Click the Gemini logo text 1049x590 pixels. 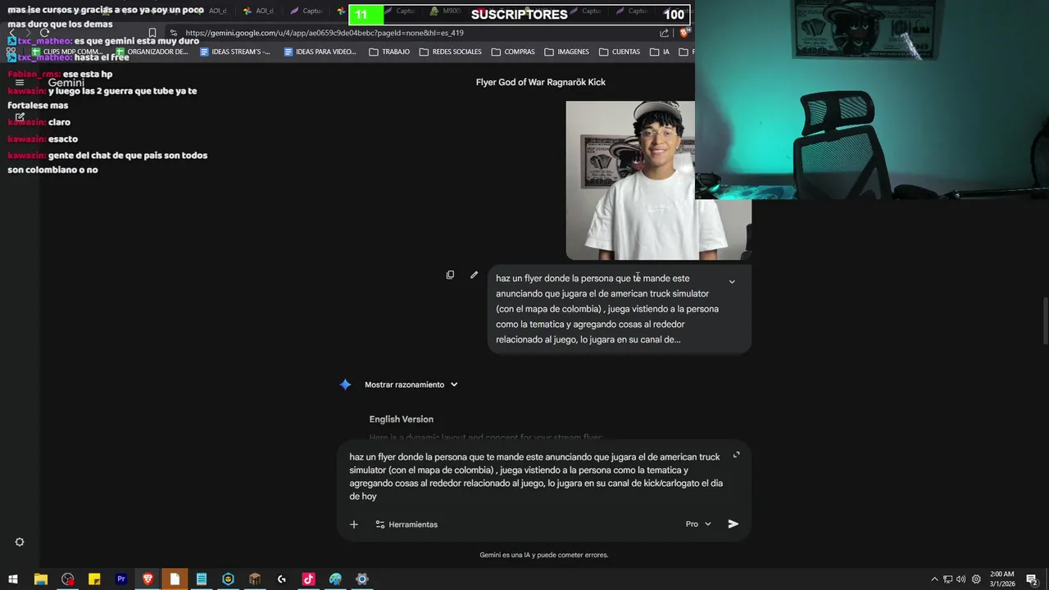click(66, 83)
